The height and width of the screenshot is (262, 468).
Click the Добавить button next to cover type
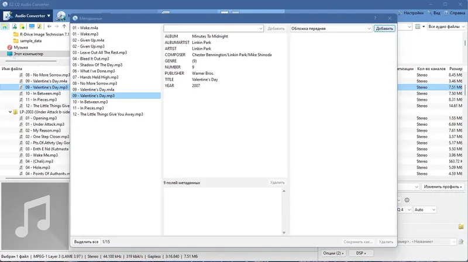coord(384,29)
